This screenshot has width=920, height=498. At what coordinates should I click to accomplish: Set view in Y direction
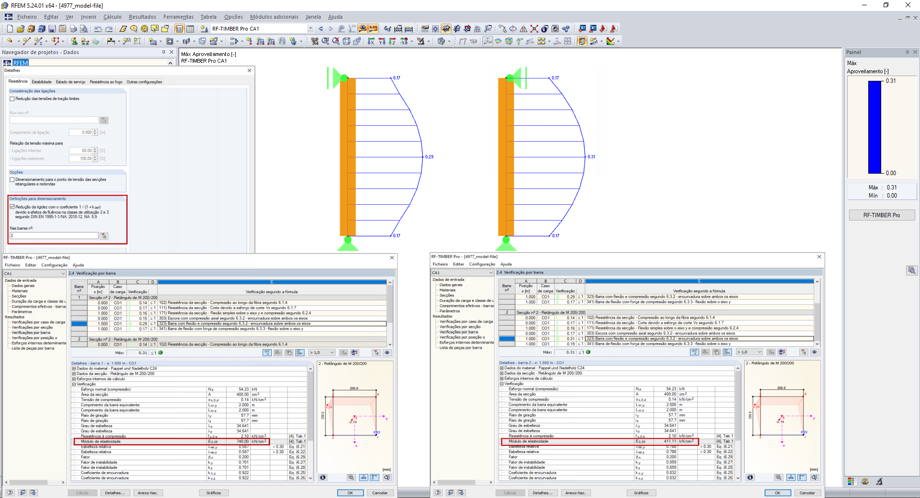click(x=382, y=41)
